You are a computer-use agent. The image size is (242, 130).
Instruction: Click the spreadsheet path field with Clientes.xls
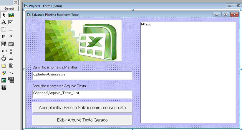[82, 75]
